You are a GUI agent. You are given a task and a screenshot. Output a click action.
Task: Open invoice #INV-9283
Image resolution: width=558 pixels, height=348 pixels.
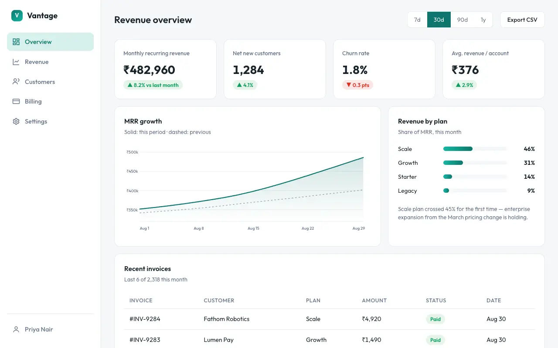[x=145, y=340]
